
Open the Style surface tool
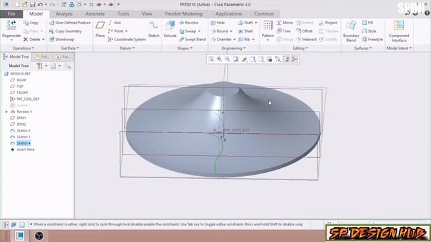tap(369, 32)
